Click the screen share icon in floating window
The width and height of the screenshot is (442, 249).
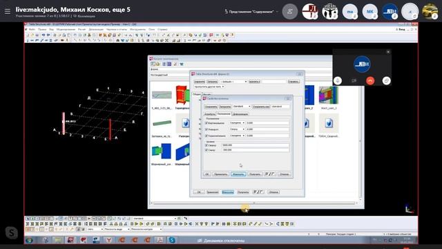tap(387, 81)
